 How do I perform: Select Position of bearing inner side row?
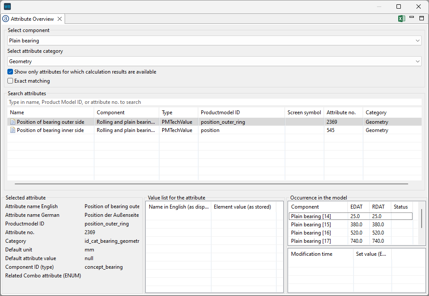coord(50,130)
